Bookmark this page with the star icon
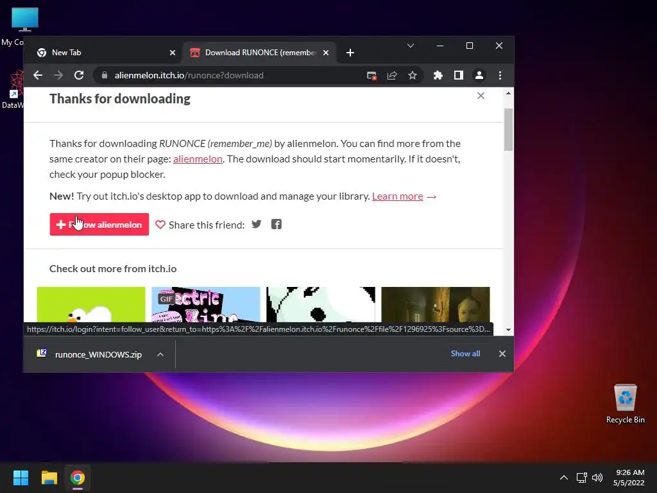The height and width of the screenshot is (493, 657). pos(413,76)
